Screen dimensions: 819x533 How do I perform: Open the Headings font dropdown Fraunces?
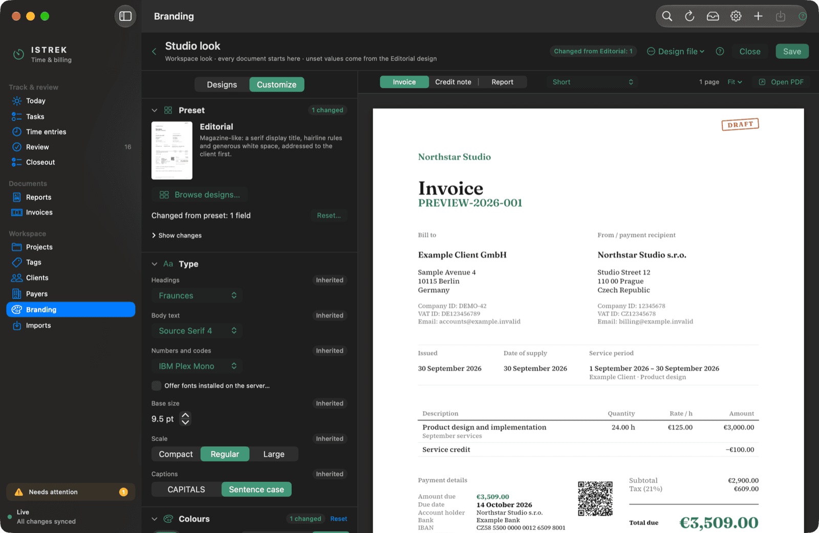coord(197,296)
